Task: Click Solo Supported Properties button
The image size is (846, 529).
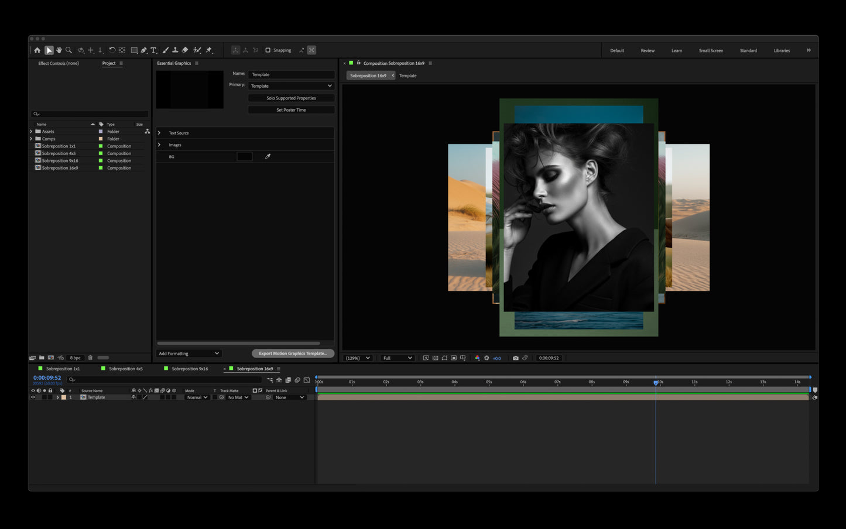Action: pyautogui.click(x=292, y=98)
